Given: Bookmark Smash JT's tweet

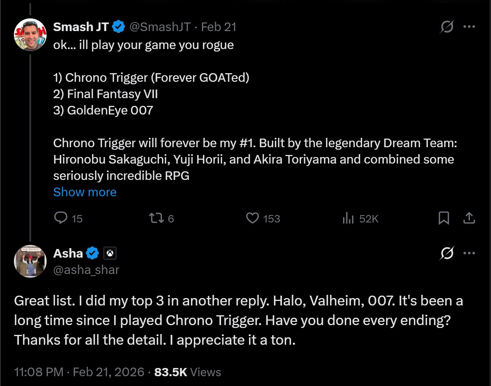Looking at the screenshot, I should [x=444, y=218].
